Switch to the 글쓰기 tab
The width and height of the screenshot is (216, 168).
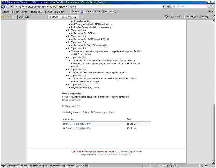click(x=33, y=17)
